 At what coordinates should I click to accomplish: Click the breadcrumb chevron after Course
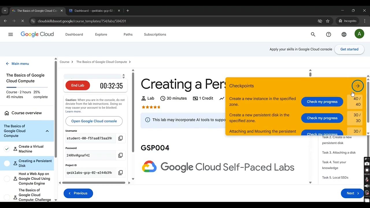tap(73, 62)
